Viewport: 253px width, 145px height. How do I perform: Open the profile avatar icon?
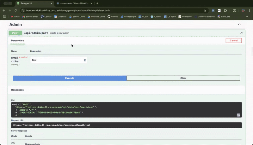pyautogui.click(x=243, y=10)
